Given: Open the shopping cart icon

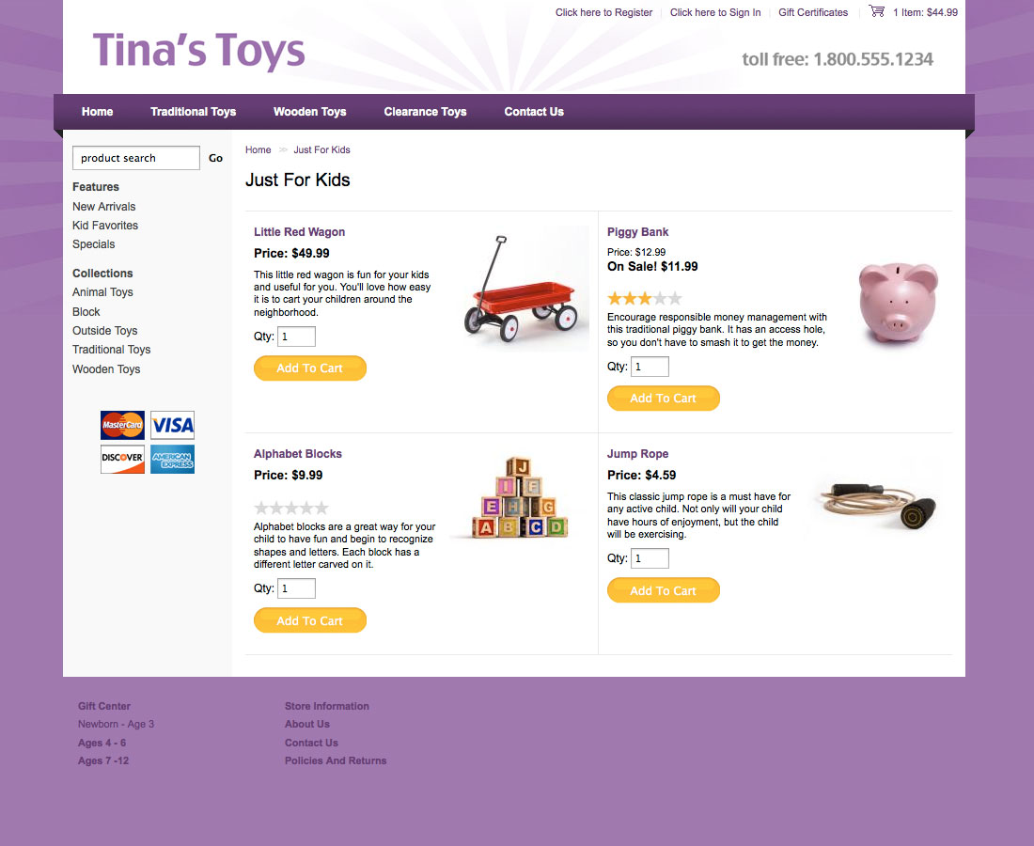Looking at the screenshot, I should [876, 11].
